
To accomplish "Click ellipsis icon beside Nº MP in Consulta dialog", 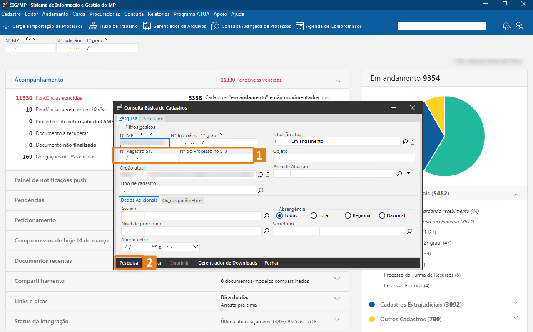I will coord(157,135).
